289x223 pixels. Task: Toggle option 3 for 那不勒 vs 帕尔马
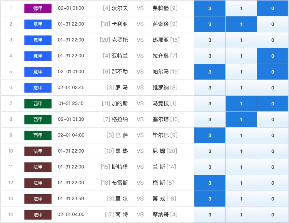point(210,72)
